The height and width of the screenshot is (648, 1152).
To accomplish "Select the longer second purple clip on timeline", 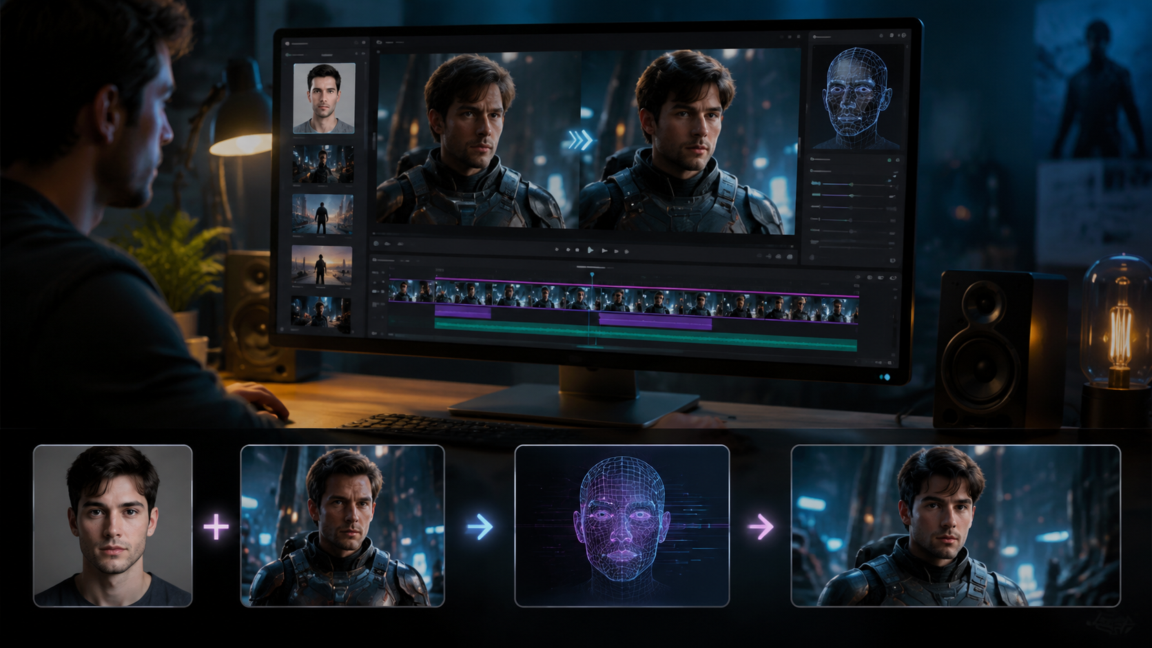I will pyautogui.click(x=655, y=322).
